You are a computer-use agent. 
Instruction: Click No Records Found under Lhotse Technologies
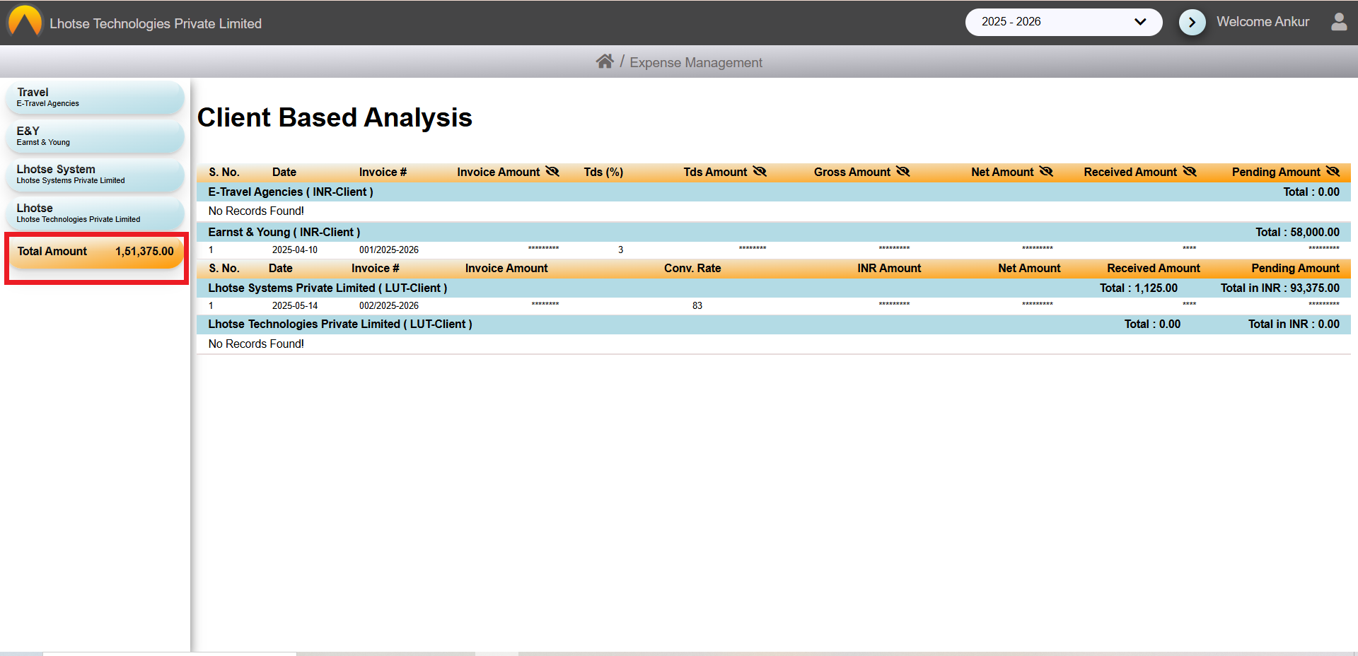pyautogui.click(x=256, y=344)
